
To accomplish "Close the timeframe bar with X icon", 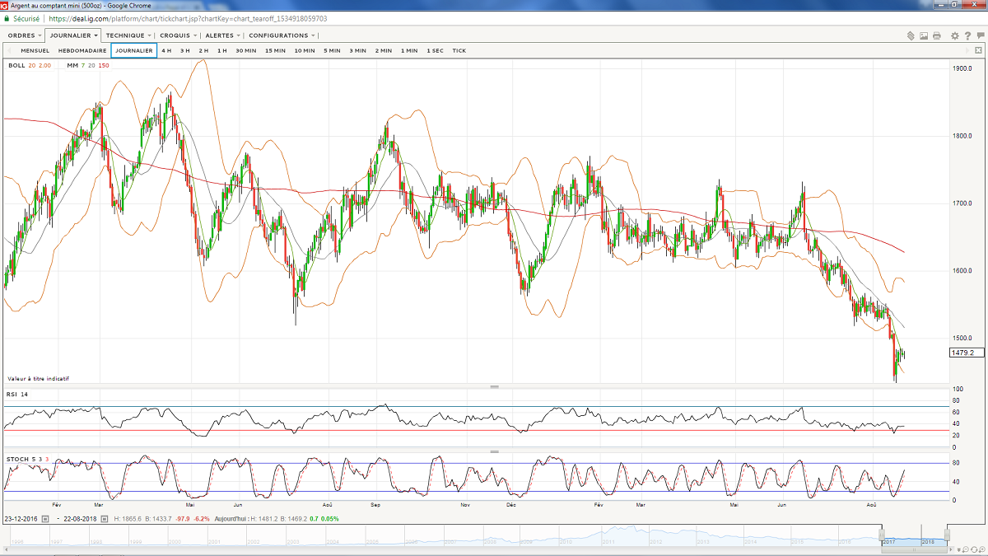I will click(980, 50).
